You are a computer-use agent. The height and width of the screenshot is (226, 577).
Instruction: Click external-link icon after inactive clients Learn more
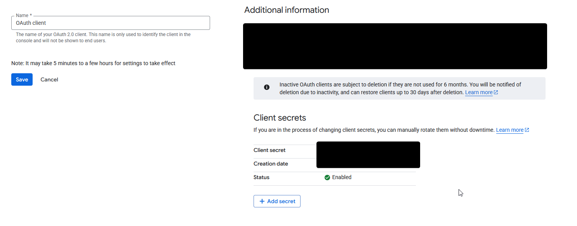[x=496, y=92]
